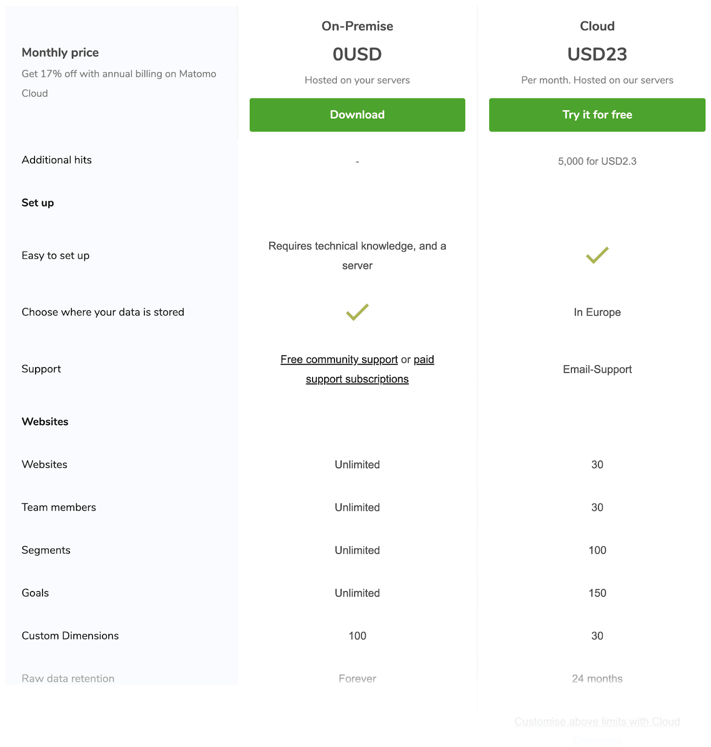Click the Email-Support cell under Cloud
Image resolution: width=711 pixels, height=747 pixels.
597,369
